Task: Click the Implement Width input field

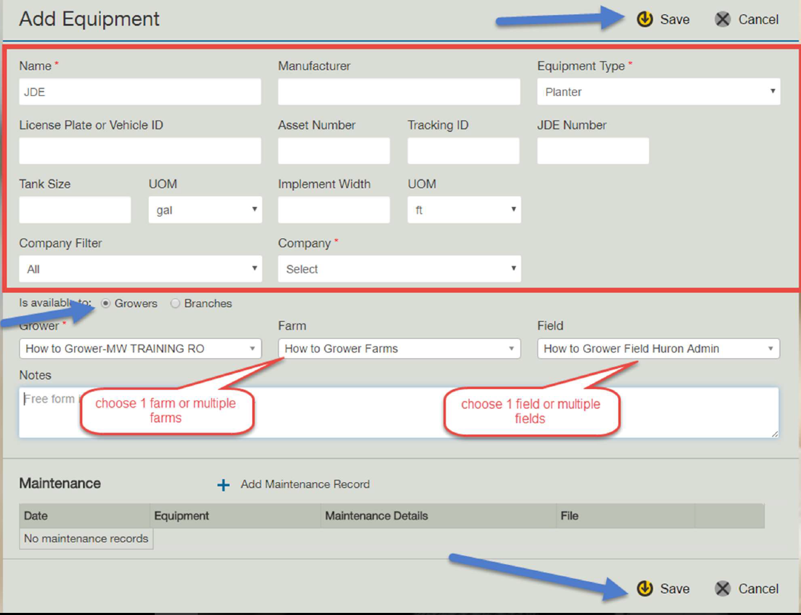Action: (334, 210)
